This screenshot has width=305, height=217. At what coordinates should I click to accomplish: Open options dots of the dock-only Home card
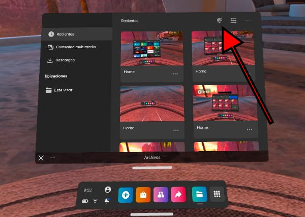pyautogui.click(x=176, y=130)
